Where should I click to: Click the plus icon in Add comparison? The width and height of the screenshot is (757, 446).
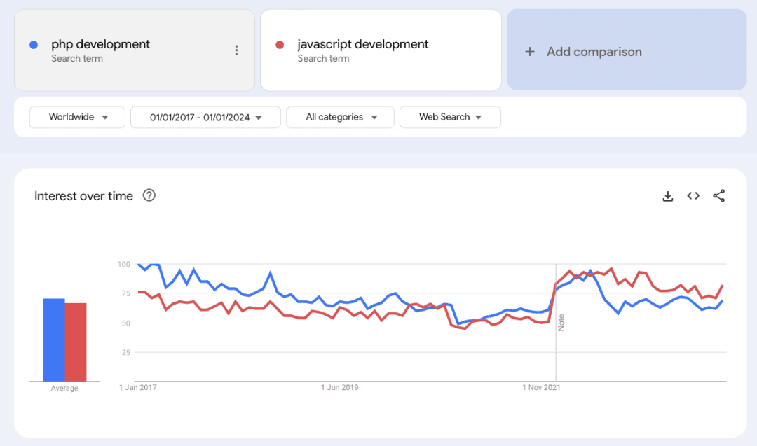530,52
